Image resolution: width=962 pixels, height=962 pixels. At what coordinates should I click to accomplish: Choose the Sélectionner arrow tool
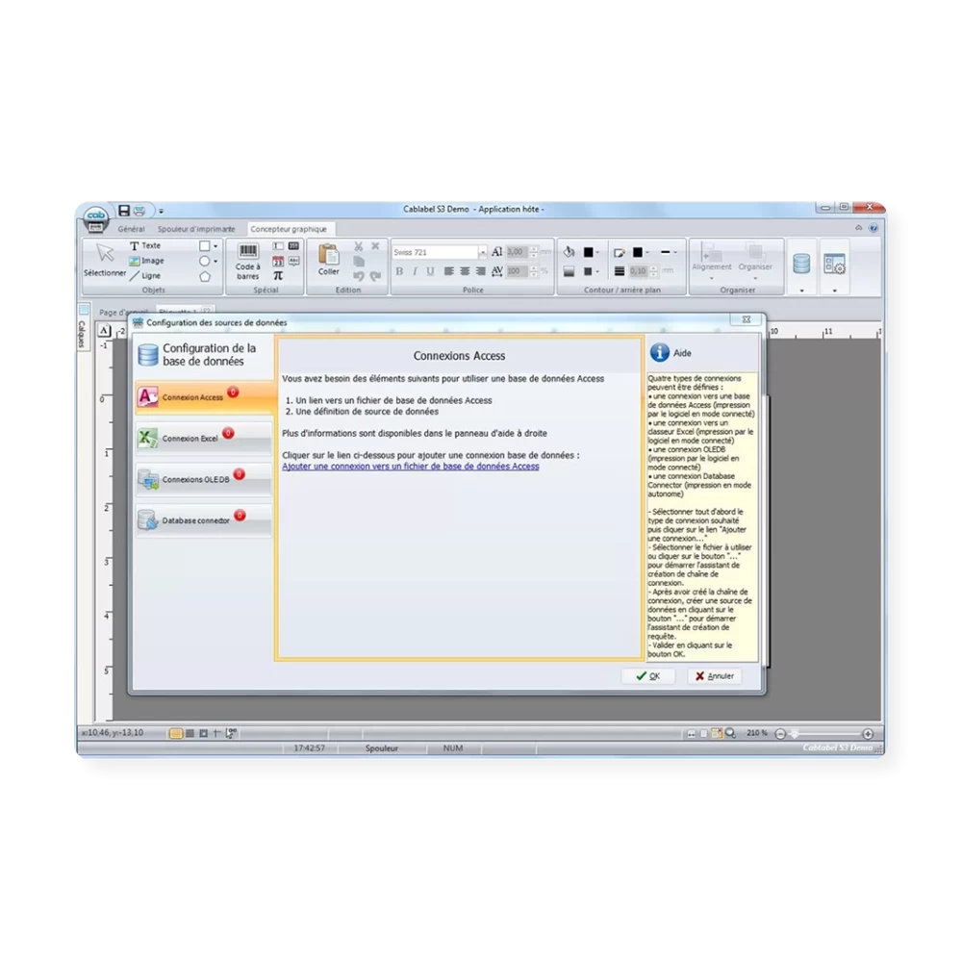click(x=105, y=260)
